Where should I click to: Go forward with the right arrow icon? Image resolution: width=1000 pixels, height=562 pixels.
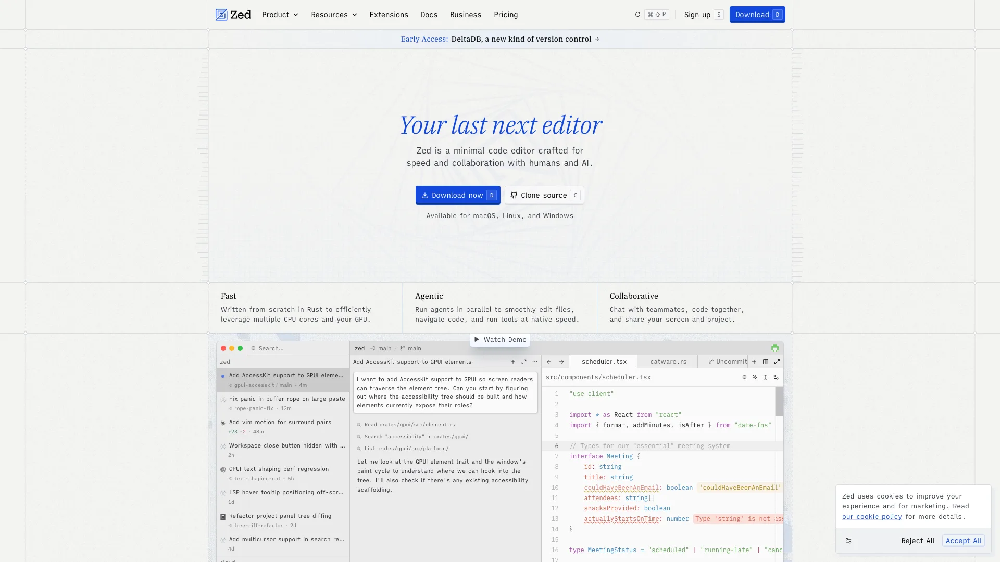561,362
